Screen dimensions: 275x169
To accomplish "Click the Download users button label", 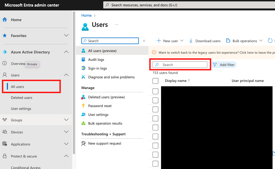I will (208, 41).
